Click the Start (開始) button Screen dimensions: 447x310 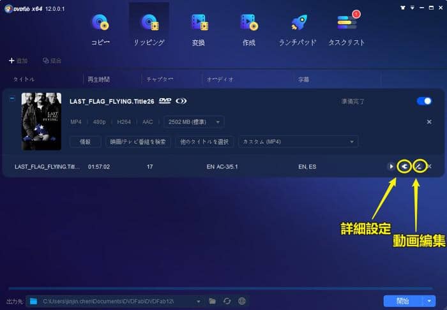403,301
